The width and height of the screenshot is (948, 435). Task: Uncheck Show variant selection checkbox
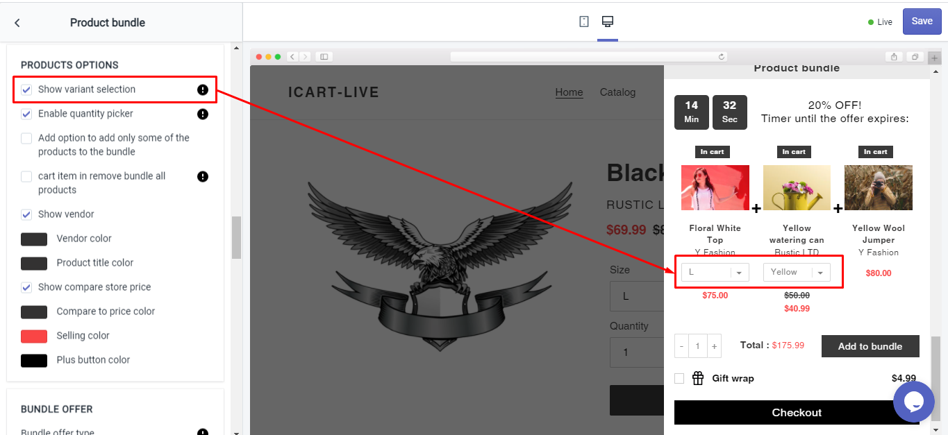point(26,89)
